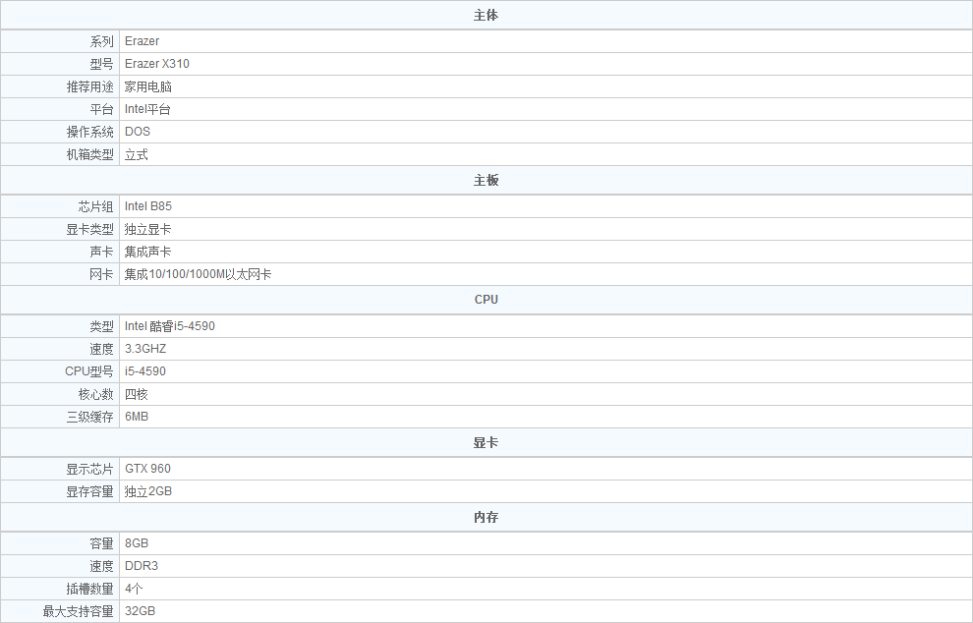Click the 插槽数量 label

coord(90,589)
